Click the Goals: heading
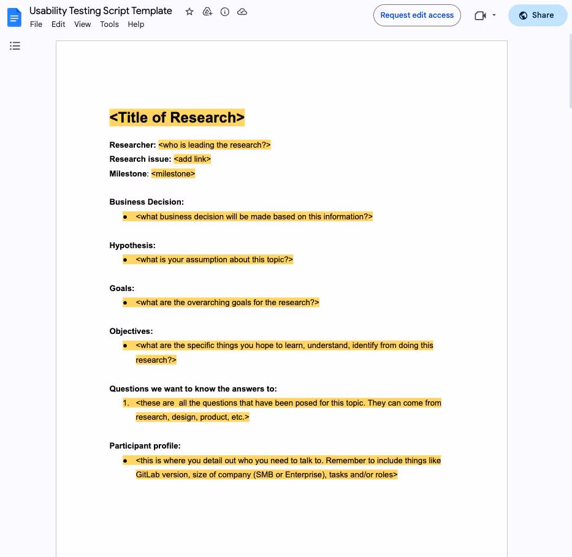Viewport: 572px width, 557px height. [x=122, y=289]
